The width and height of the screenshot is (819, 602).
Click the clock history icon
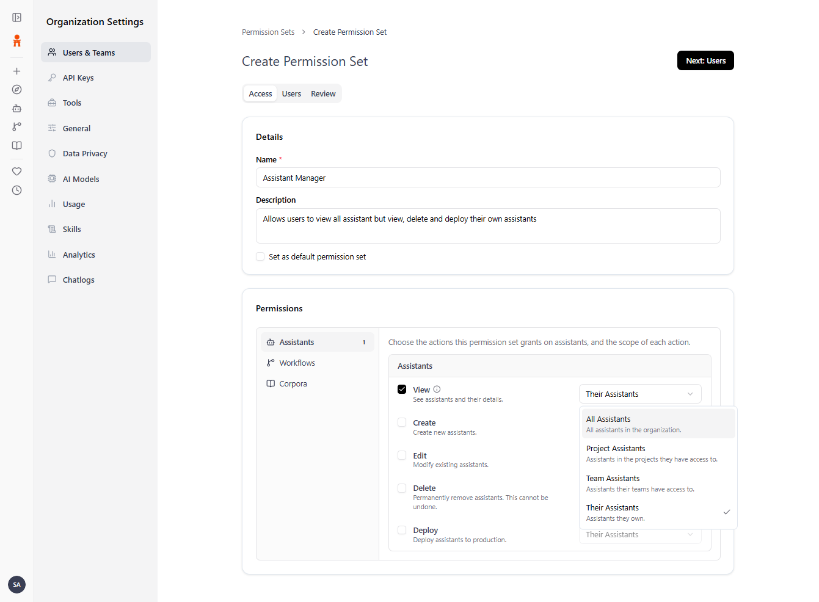17,190
